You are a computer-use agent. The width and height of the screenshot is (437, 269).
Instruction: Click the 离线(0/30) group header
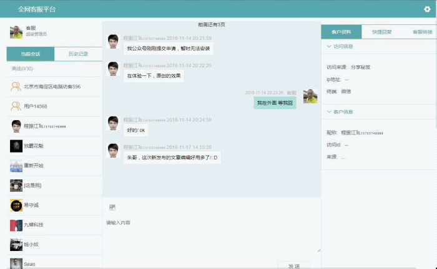22,68
